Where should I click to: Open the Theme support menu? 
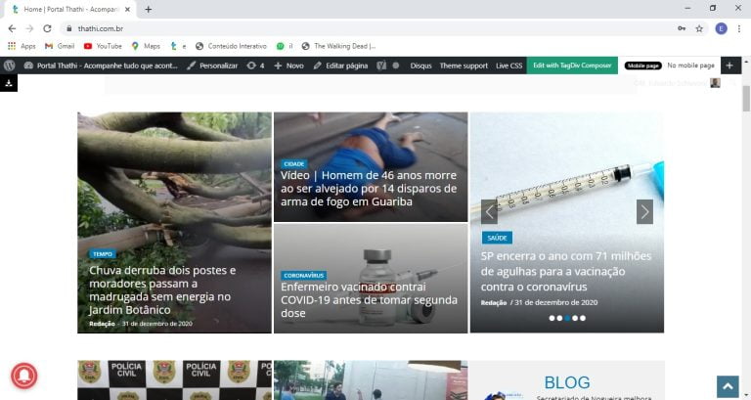click(464, 66)
